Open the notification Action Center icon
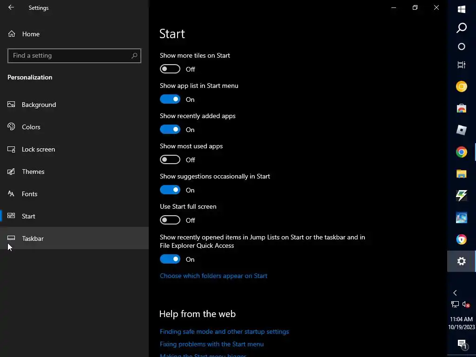The width and height of the screenshot is (476, 357). [x=462, y=344]
